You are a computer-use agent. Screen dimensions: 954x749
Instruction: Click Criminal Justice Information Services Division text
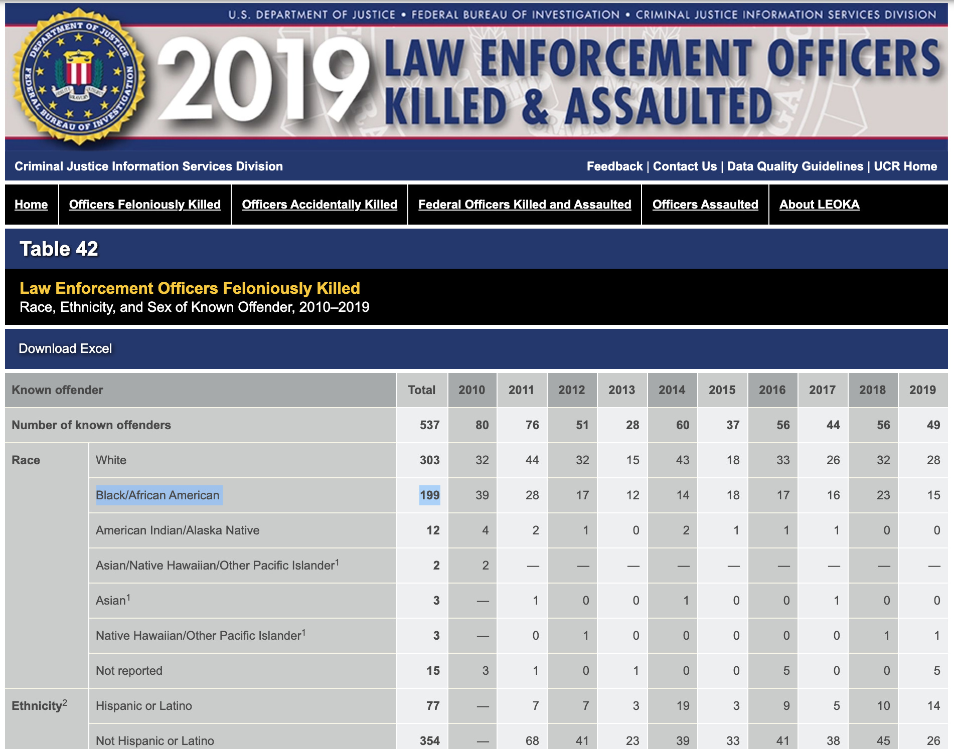pos(148,166)
